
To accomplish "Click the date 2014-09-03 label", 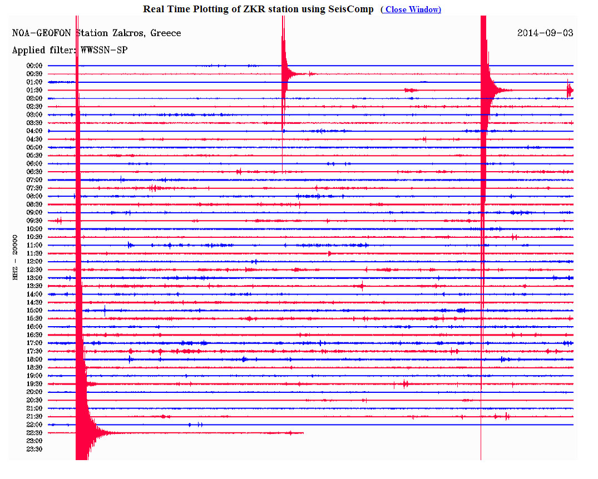I will coord(545,33).
